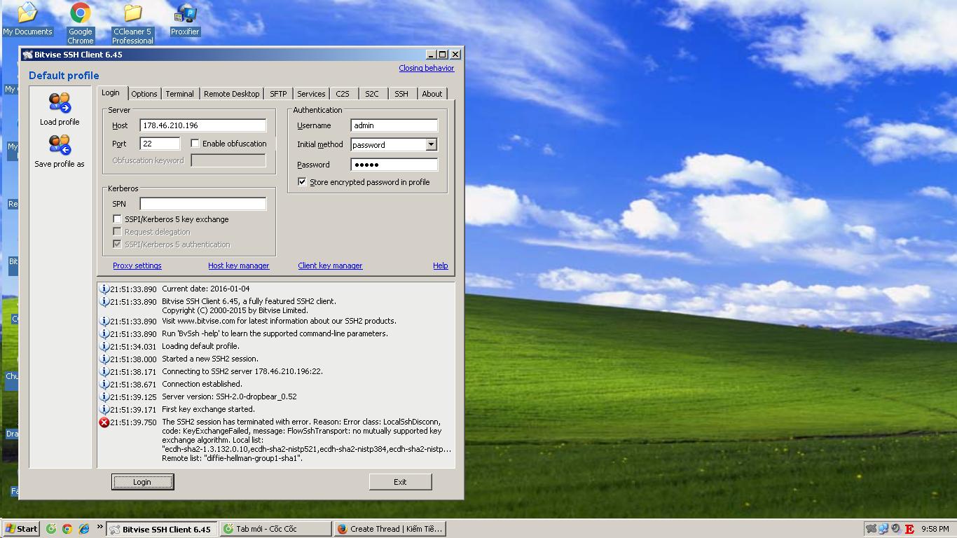Toggle Store encrypted password in profile
This screenshot has height=538, width=957.
[x=302, y=181]
